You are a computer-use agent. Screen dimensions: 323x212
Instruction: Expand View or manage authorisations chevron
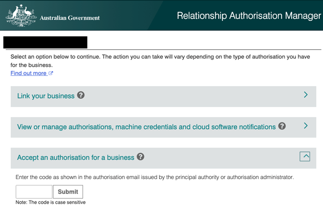(306, 125)
